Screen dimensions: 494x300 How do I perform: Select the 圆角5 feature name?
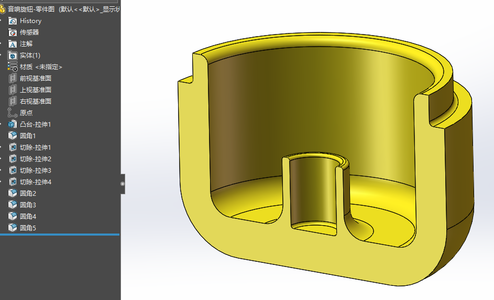point(28,228)
